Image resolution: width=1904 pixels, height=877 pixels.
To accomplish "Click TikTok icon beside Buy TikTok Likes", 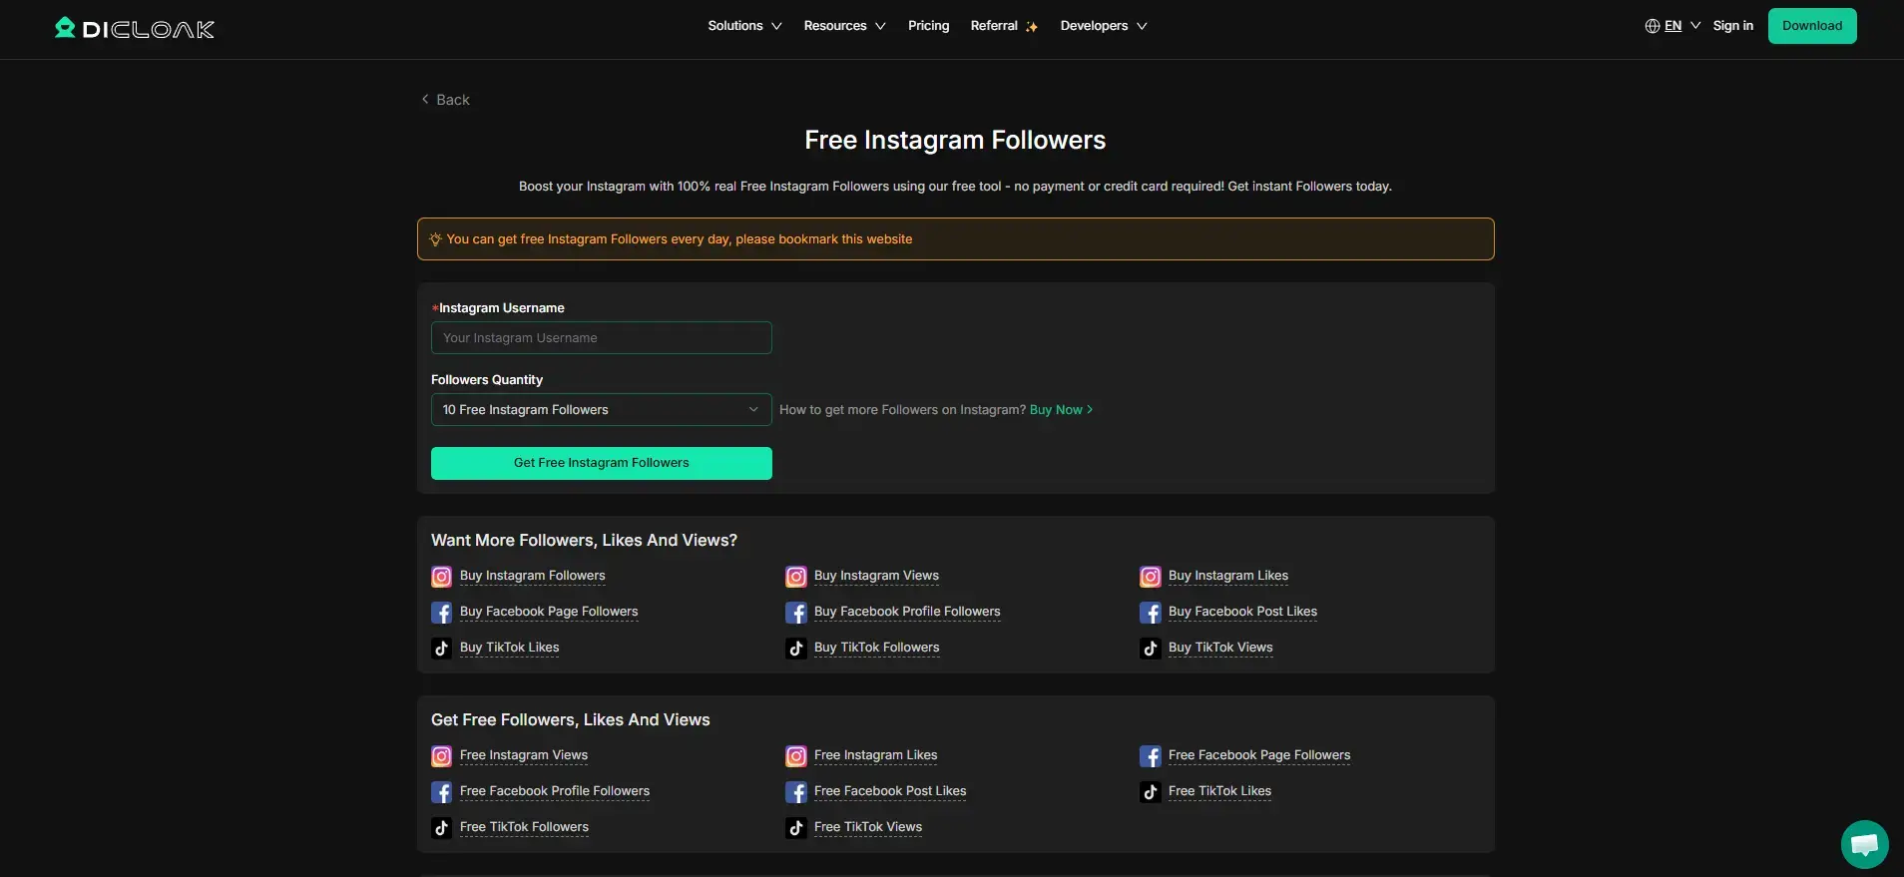I will point(441,649).
